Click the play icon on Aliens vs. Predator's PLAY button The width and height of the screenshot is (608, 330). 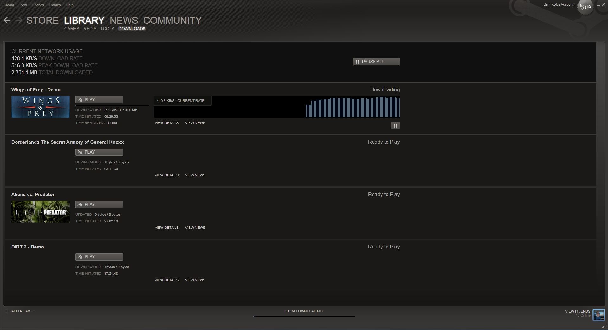[x=80, y=204]
